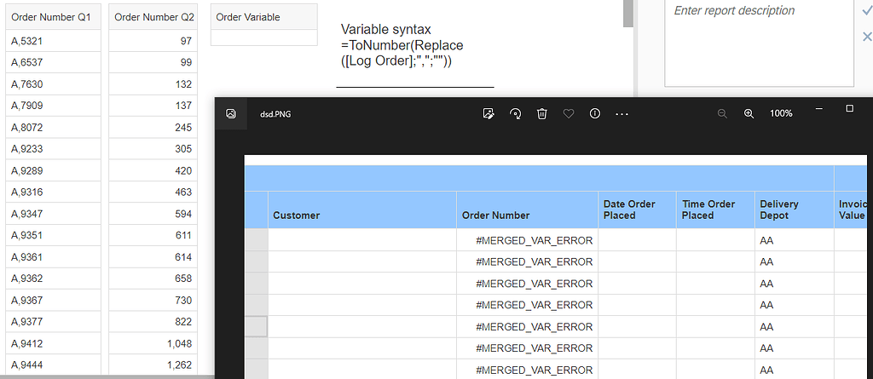The height and width of the screenshot is (379, 873).
Task: Maximize the Photos viewer window
Action: pyautogui.click(x=849, y=109)
